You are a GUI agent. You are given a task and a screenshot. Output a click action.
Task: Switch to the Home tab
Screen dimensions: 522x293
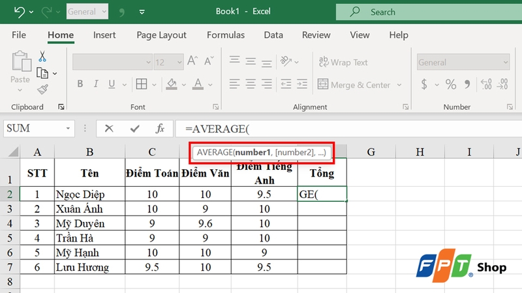pos(61,35)
